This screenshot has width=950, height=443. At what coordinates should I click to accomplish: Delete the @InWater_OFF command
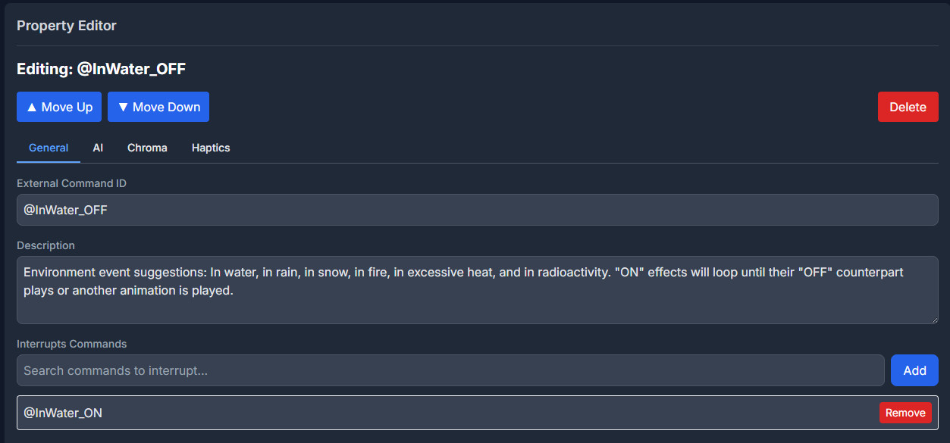pos(908,107)
